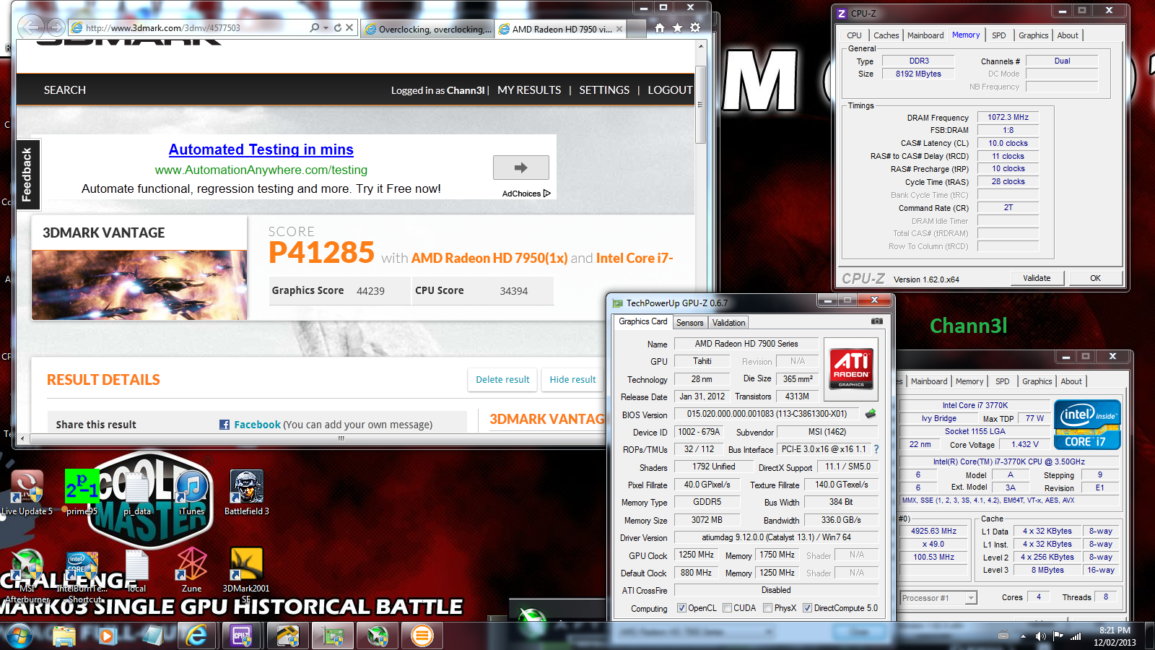Click the 3DMark Vantage thumbnail image
Screen dimensions: 1155x650
coord(139,285)
